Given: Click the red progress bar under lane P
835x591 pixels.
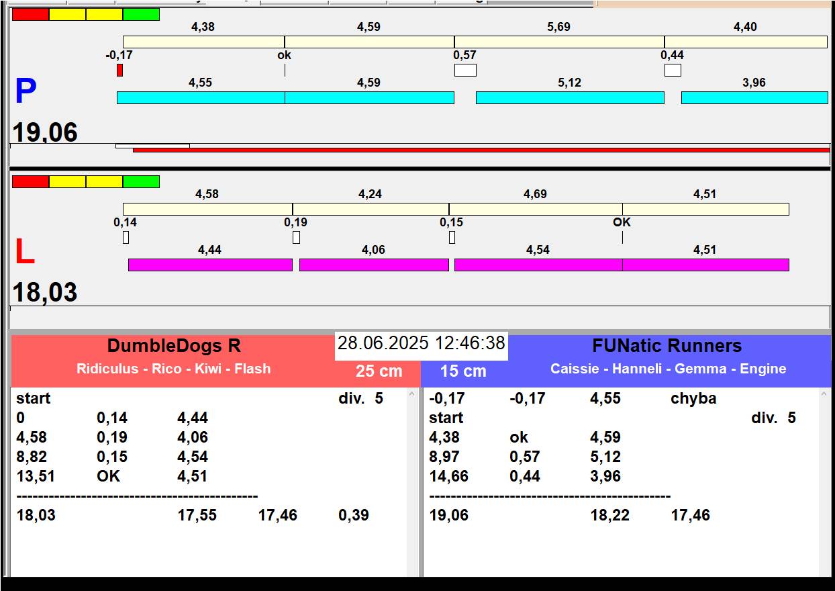Looking at the screenshot, I should point(481,150).
